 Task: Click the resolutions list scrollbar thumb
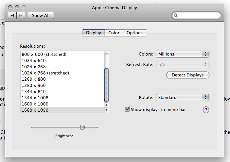point(106,85)
